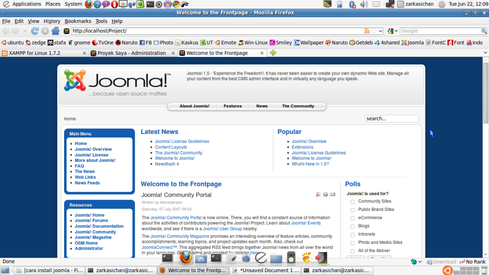The width and height of the screenshot is (489, 275).
Task: Select the Photo and Media Sites poll option
Action: click(x=352, y=243)
